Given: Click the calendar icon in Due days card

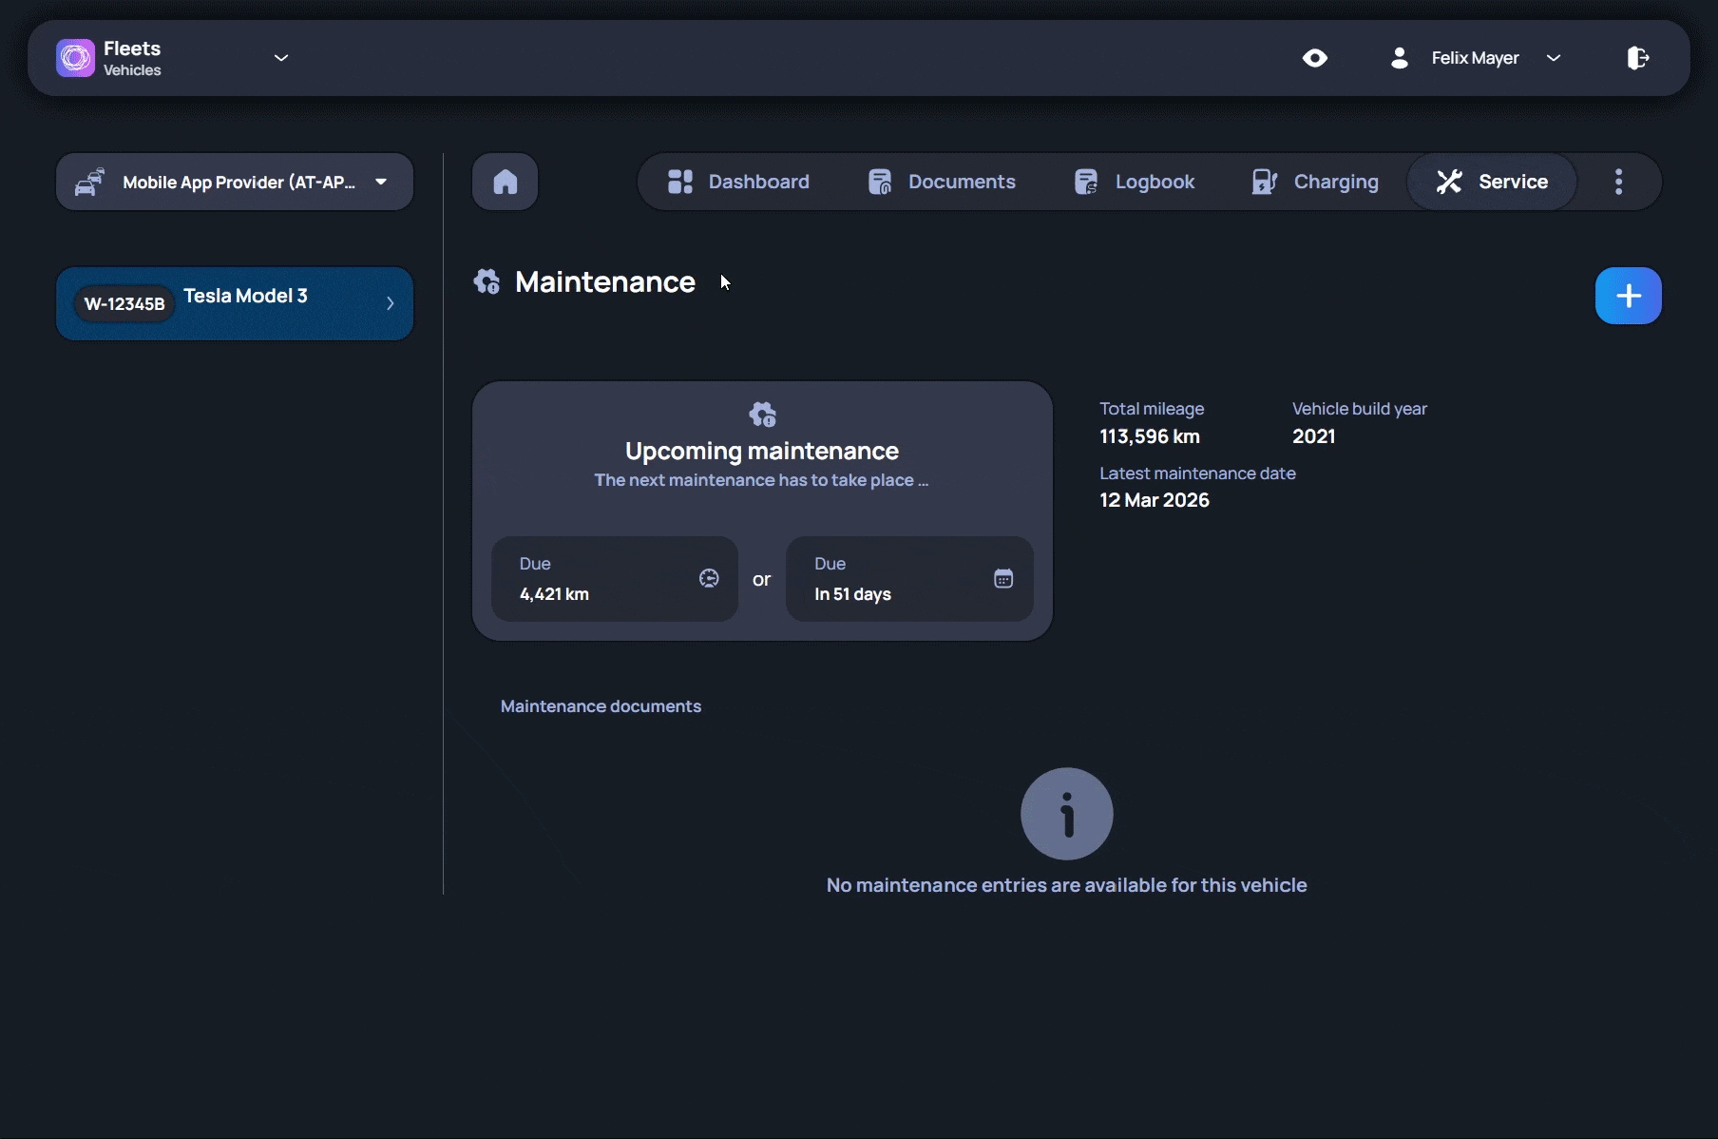Looking at the screenshot, I should [x=1003, y=578].
